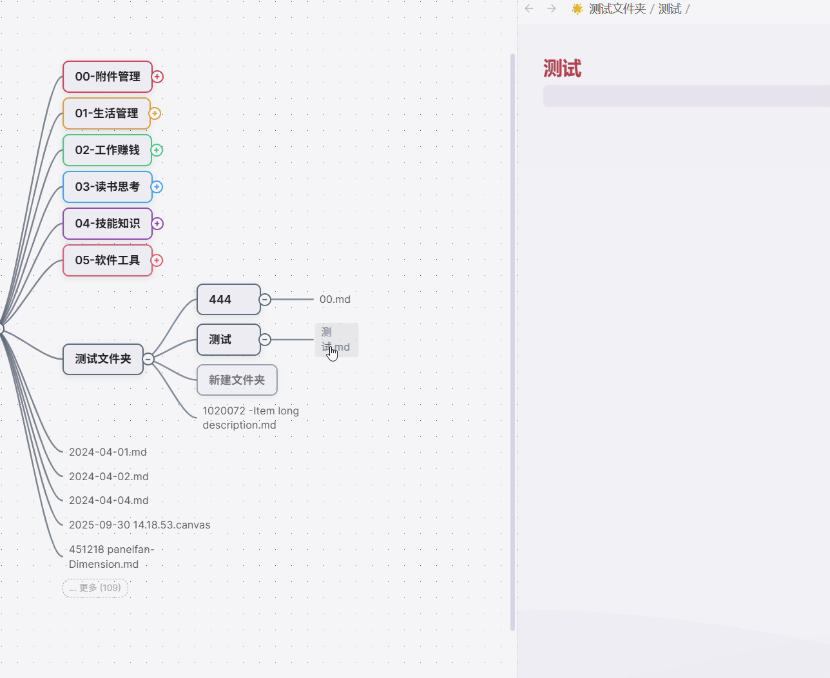The image size is (830, 678).
Task: Click plus icon beside 05-软件工具
Action: [157, 260]
